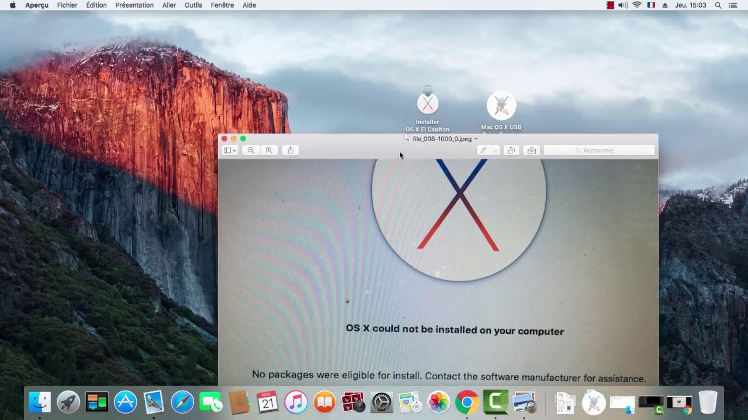
Task: Expand the highlight pen options arrow
Action: (x=495, y=150)
